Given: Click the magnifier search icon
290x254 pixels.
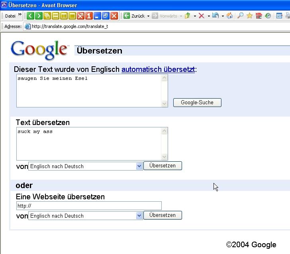Looking at the screenshot, I should click(240, 16).
